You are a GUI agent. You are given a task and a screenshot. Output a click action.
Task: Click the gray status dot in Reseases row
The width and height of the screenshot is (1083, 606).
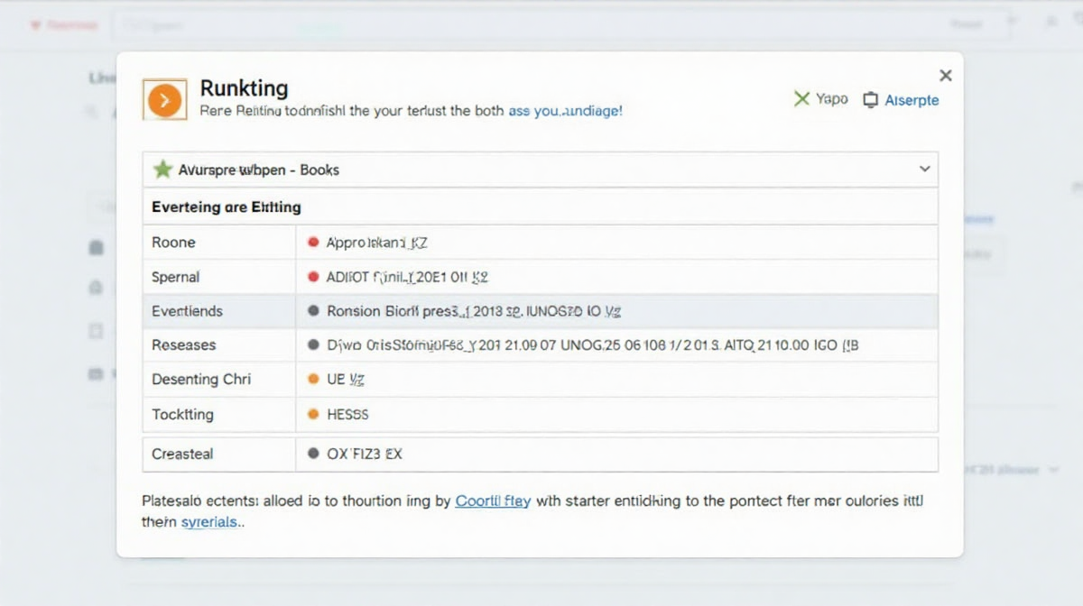click(313, 345)
